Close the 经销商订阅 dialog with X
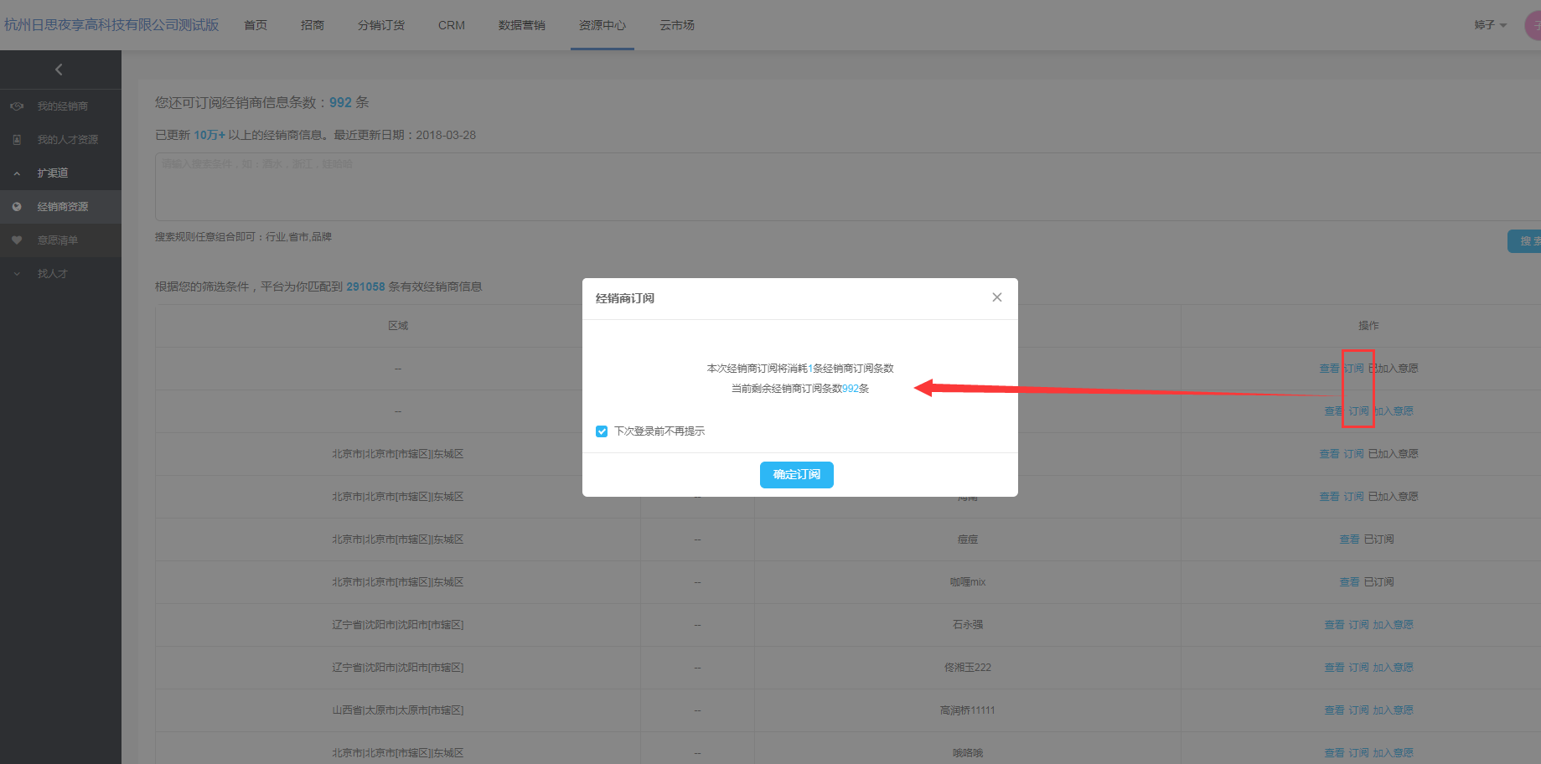Image resolution: width=1541 pixels, height=764 pixels. 996,297
